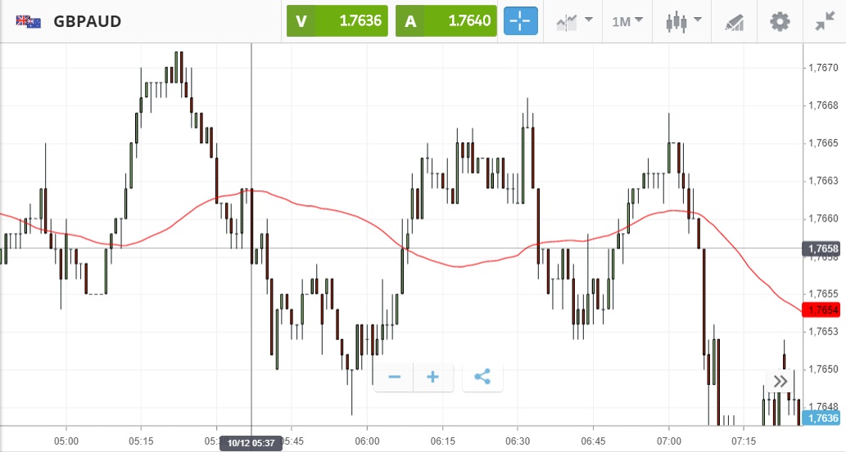This screenshot has width=846, height=452.
Task: Open chart settings gear
Action: click(780, 21)
